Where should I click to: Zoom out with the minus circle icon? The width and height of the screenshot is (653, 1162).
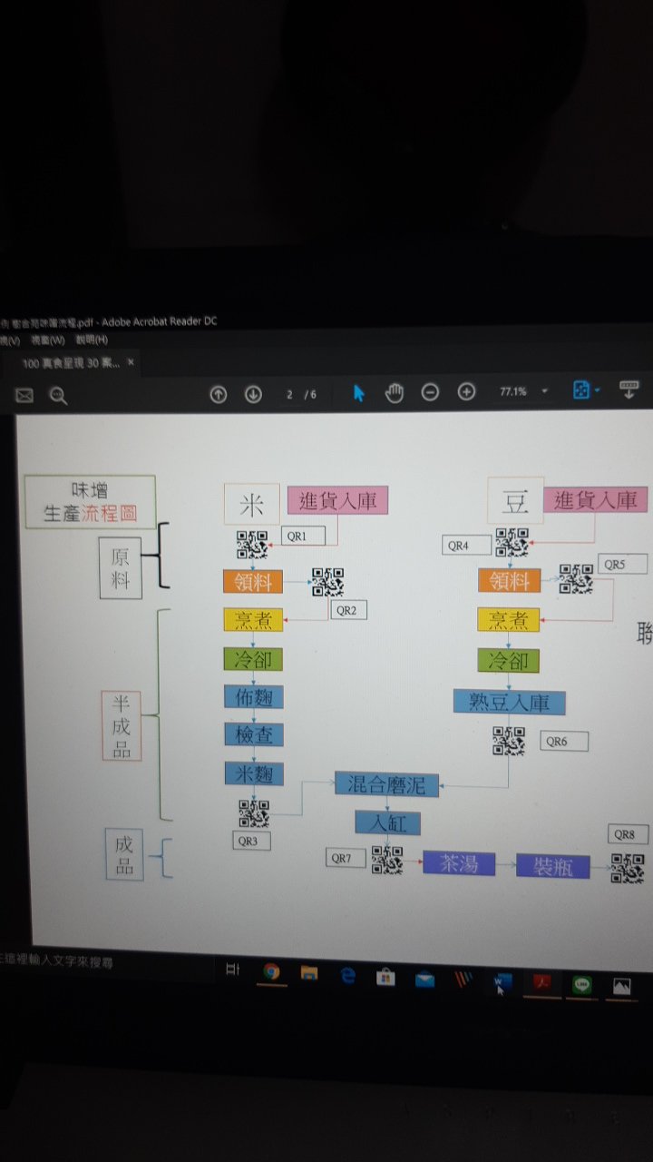pos(431,392)
